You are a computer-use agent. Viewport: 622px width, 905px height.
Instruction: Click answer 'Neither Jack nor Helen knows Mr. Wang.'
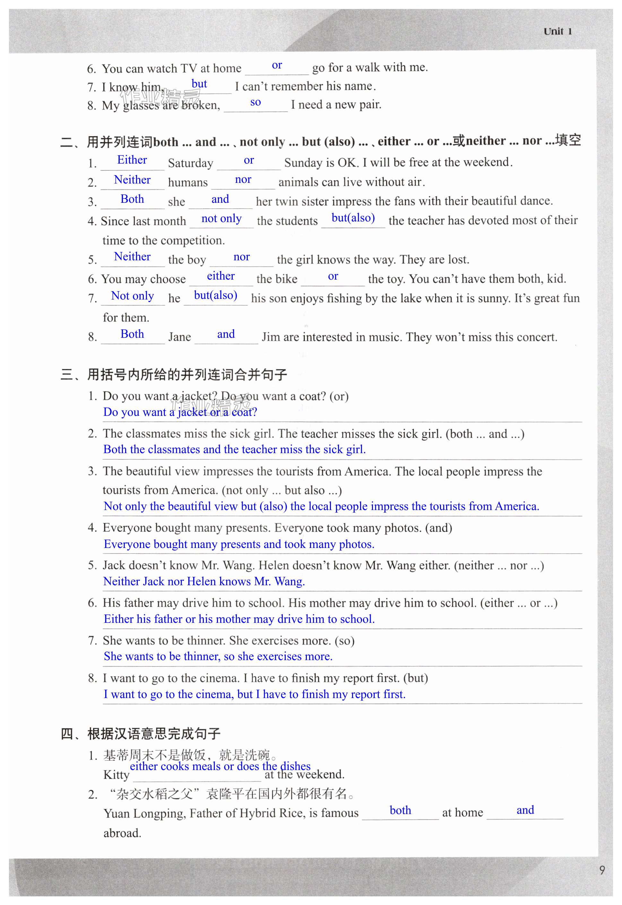(204, 582)
